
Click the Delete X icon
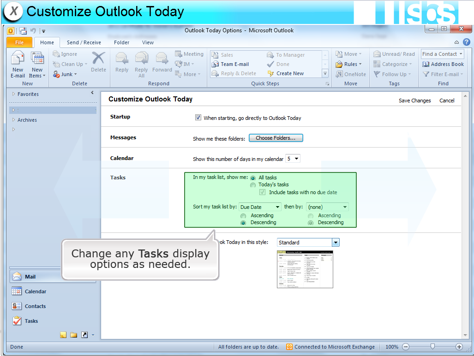pyautogui.click(x=99, y=58)
